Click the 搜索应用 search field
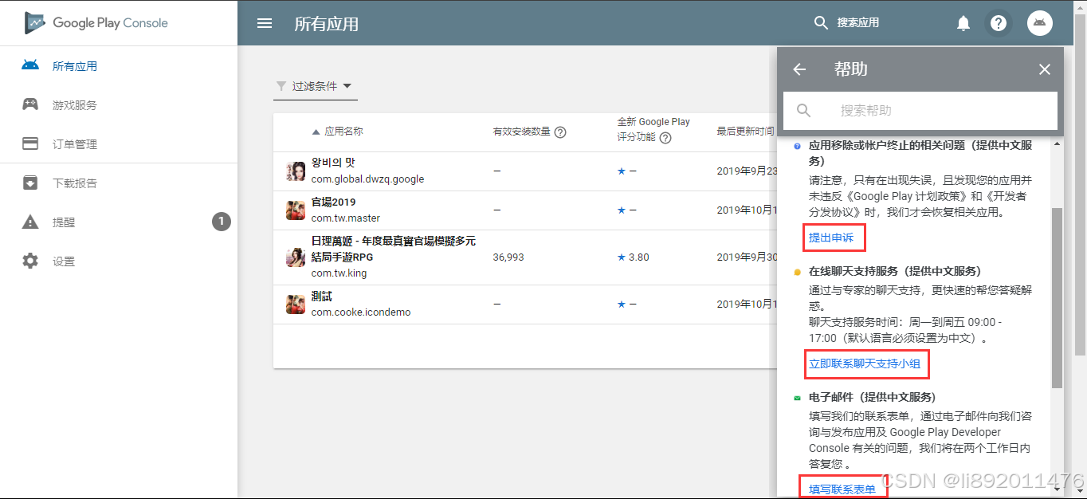This screenshot has height=499, width=1087. coord(857,23)
